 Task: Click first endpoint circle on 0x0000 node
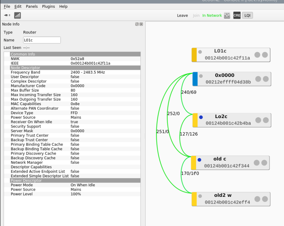click(x=258, y=79)
